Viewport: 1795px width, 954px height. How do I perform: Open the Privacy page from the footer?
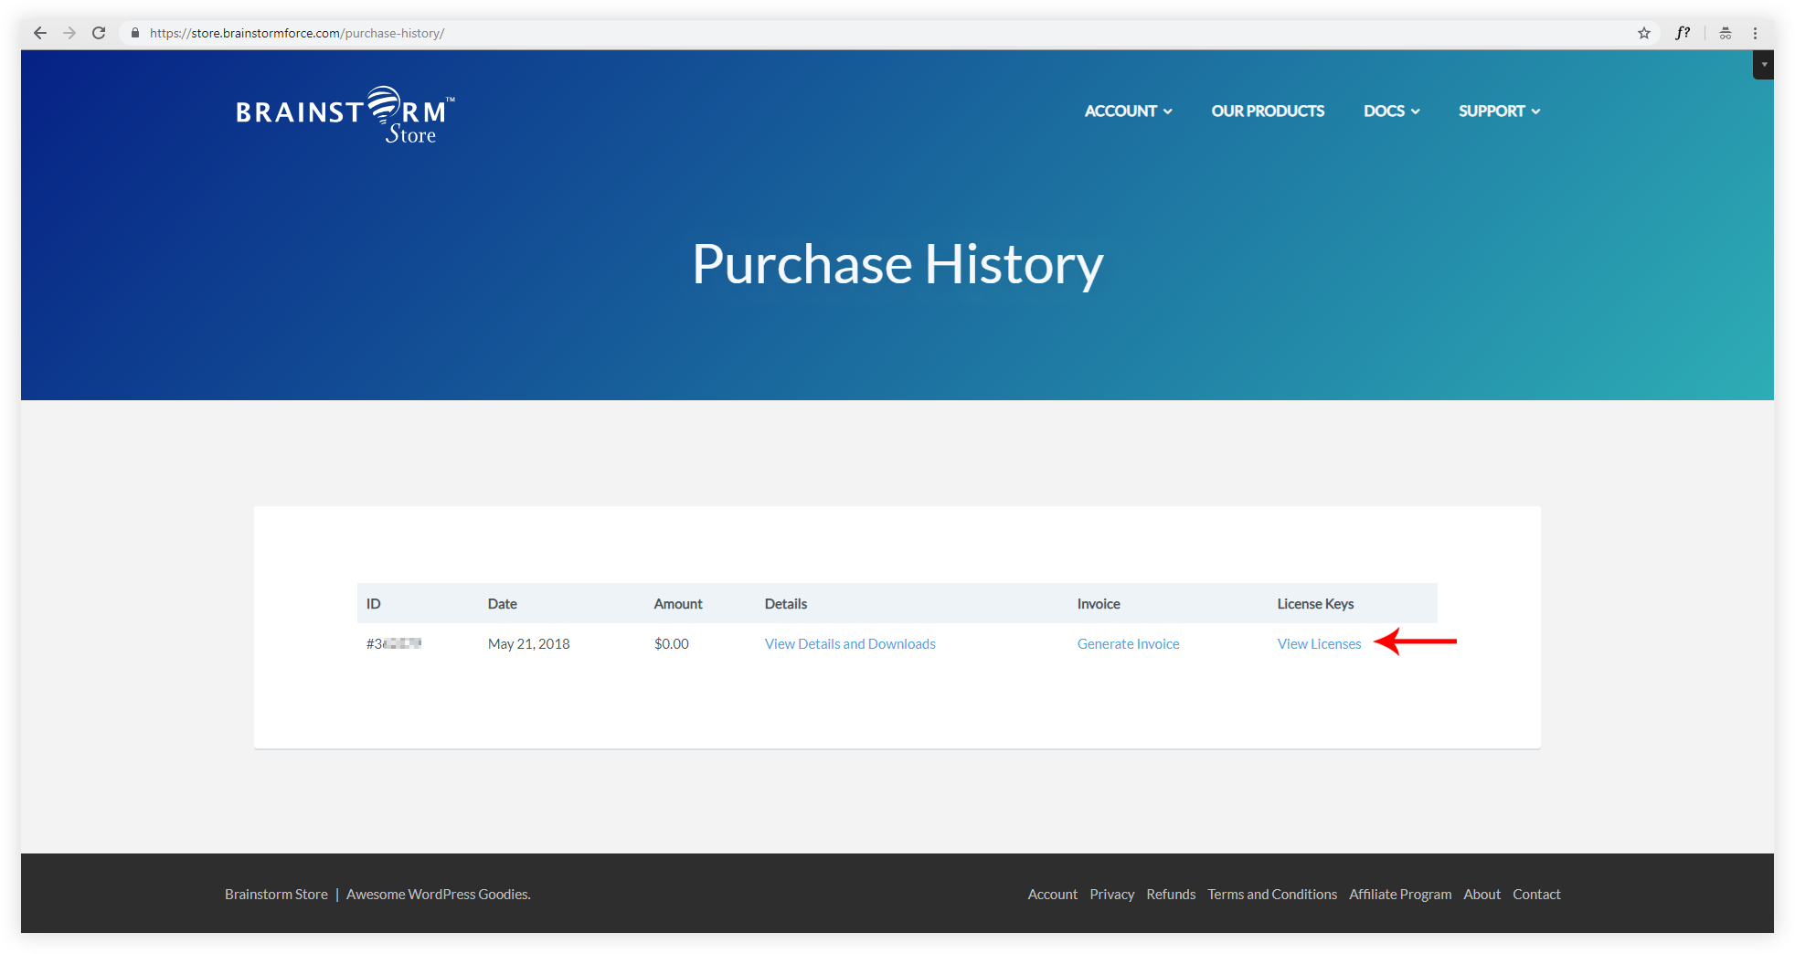coord(1111,894)
